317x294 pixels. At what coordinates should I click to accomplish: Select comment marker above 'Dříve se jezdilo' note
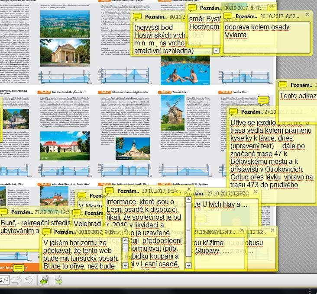263,100
